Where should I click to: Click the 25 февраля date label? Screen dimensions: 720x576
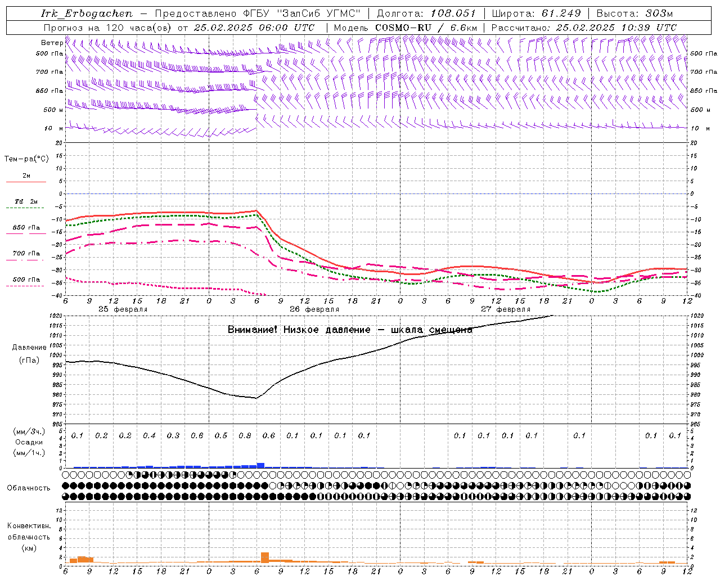(x=123, y=309)
